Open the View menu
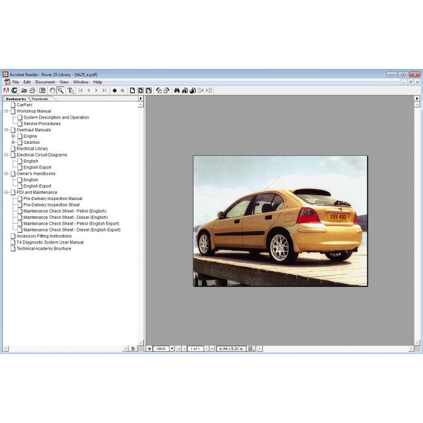 (x=64, y=82)
